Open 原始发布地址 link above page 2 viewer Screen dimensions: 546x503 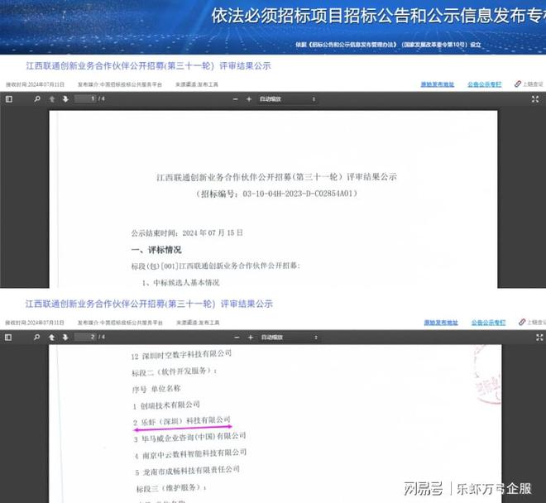(441, 323)
